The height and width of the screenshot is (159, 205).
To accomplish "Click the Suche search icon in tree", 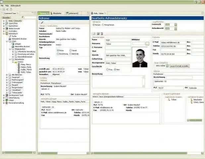I will (x=10, y=36).
